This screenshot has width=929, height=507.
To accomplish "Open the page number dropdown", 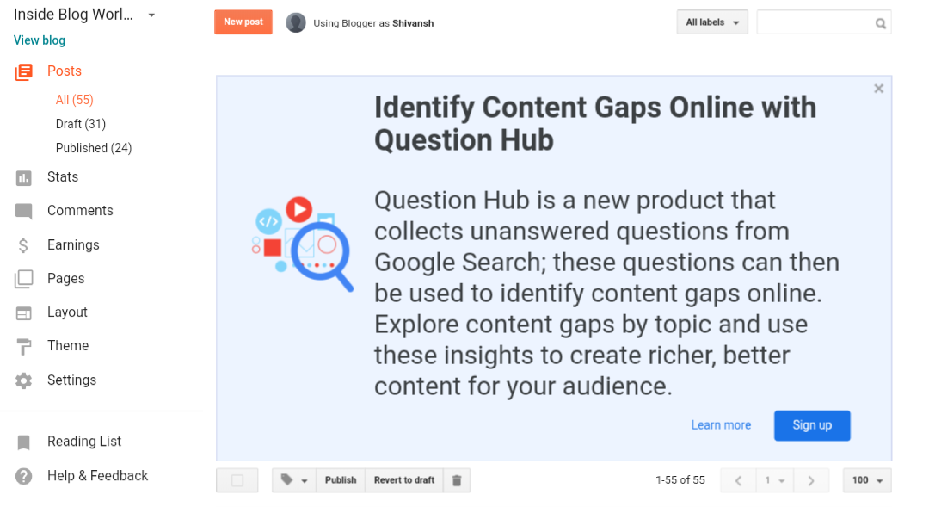I will tap(774, 481).
